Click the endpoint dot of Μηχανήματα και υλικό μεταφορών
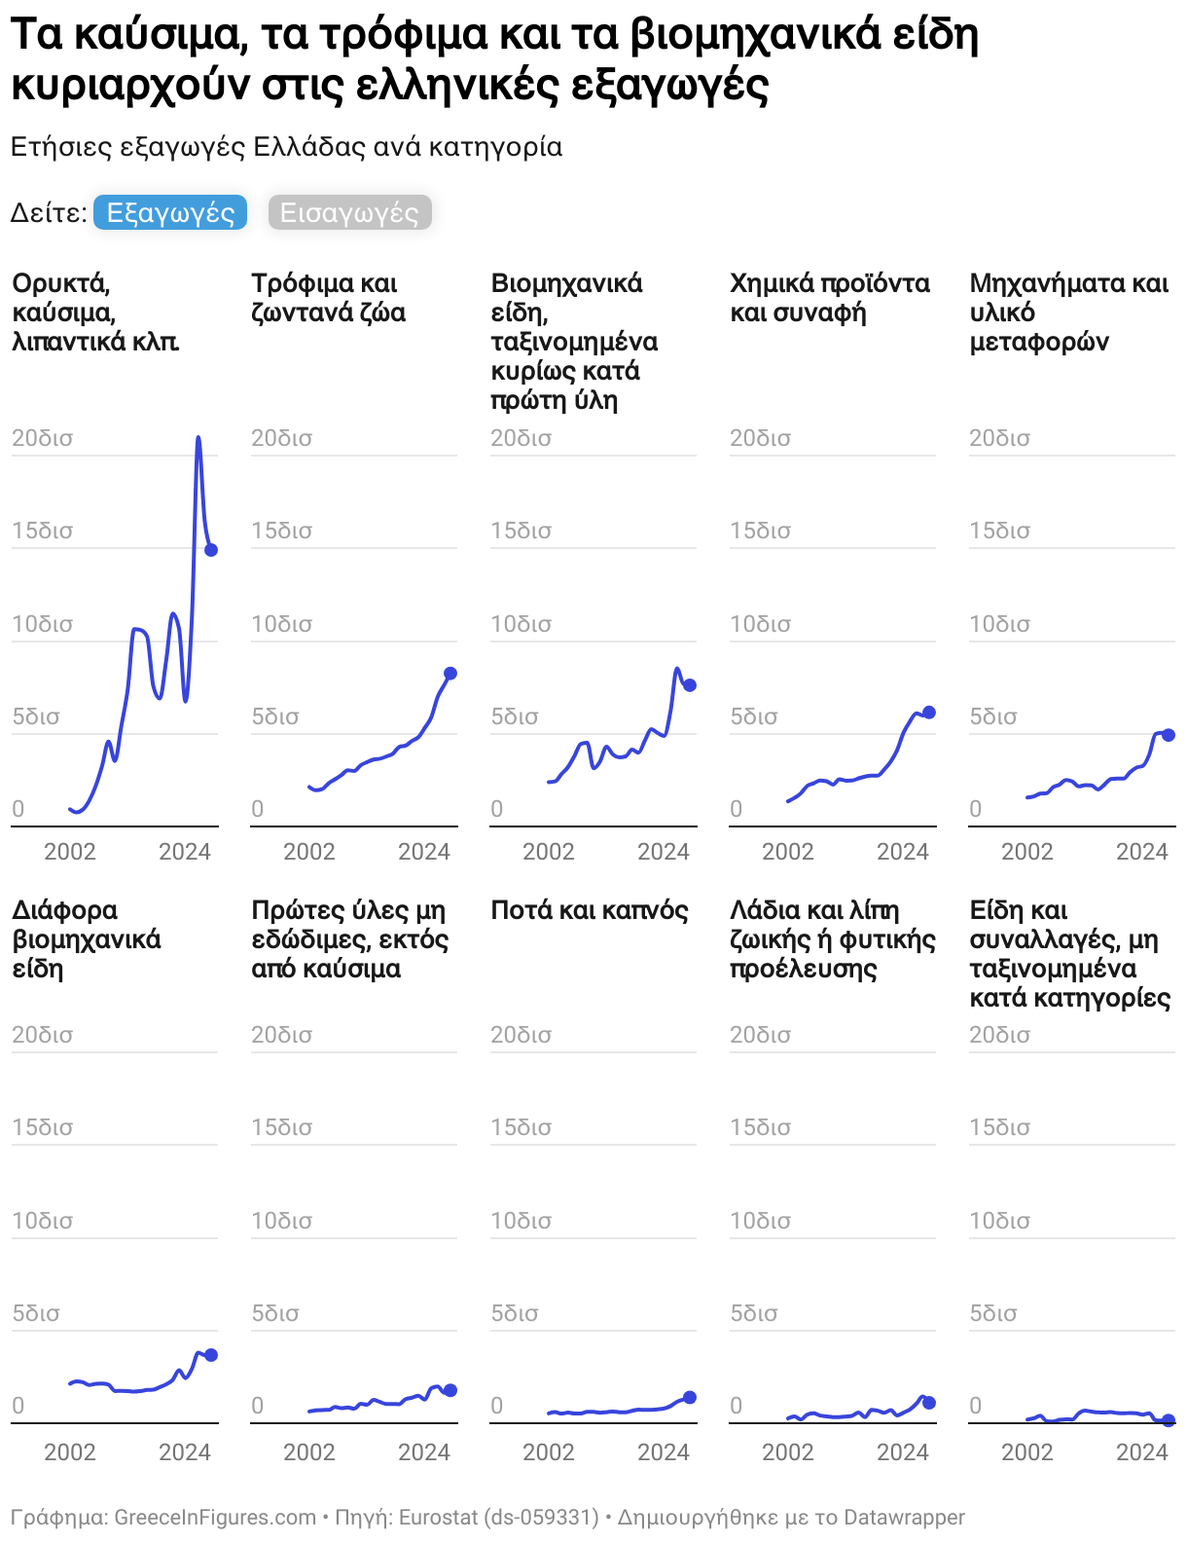1187x1542 pixels. point(1169,735)
